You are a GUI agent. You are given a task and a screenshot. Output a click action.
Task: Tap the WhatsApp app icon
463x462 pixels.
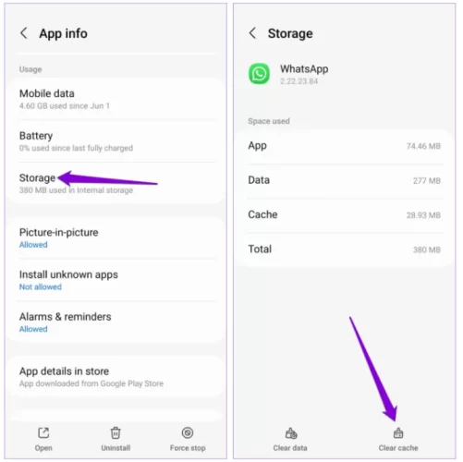pos(259,74)
